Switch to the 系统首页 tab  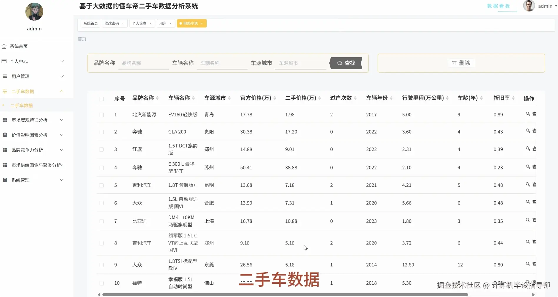91,23
